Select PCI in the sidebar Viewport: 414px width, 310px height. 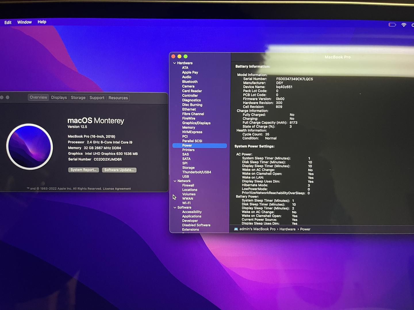(x=185, y=137)
